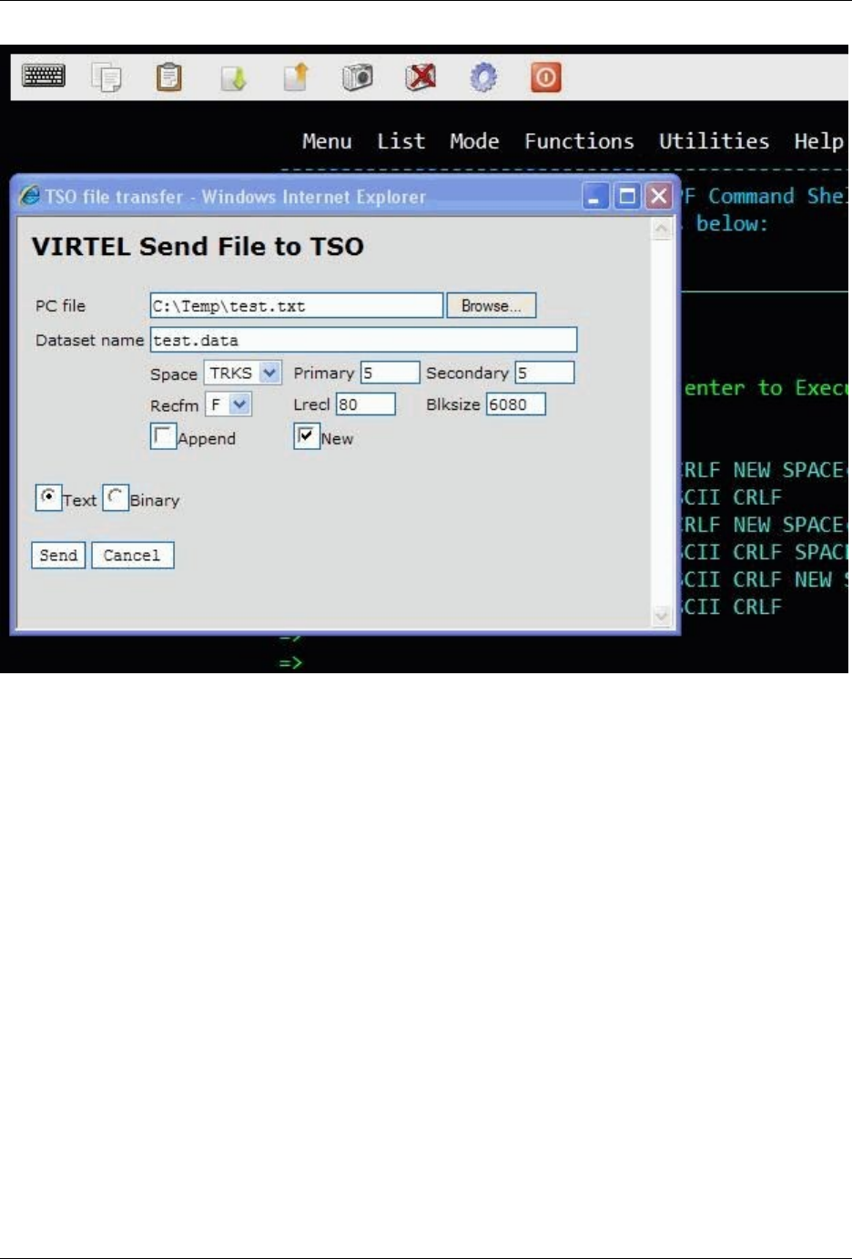852x1259 pixels.
Task: Open the on-screen keyboard toolbar icon
Action: [43, 77]
